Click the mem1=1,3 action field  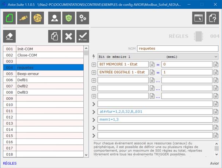coord(155,120)
